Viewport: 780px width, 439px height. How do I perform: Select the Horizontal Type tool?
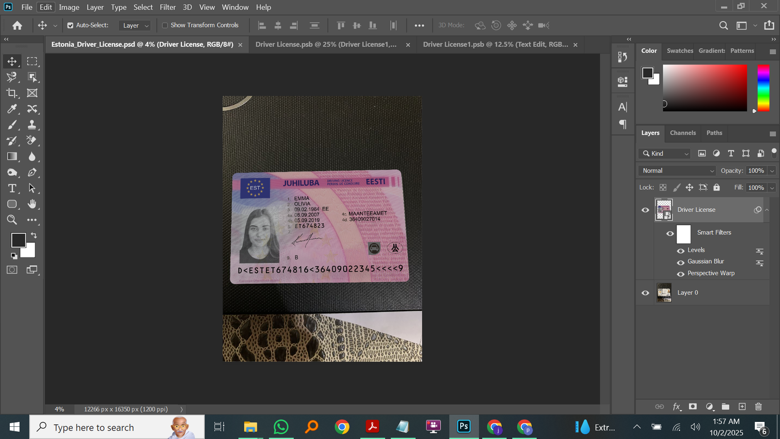coord(12,188)
